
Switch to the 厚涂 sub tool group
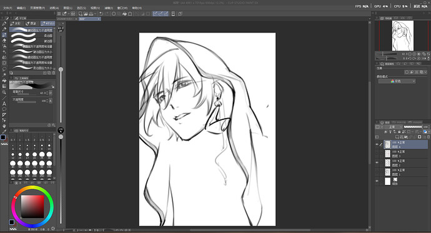click(x=32, y=24)
